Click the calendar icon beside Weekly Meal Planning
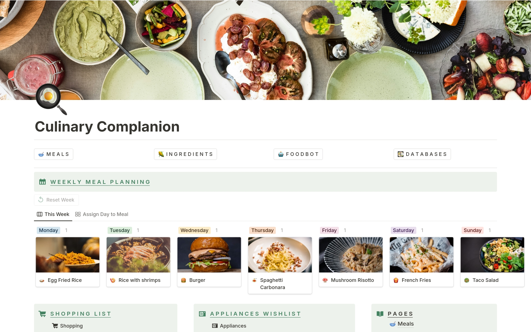 pos(42,182)
